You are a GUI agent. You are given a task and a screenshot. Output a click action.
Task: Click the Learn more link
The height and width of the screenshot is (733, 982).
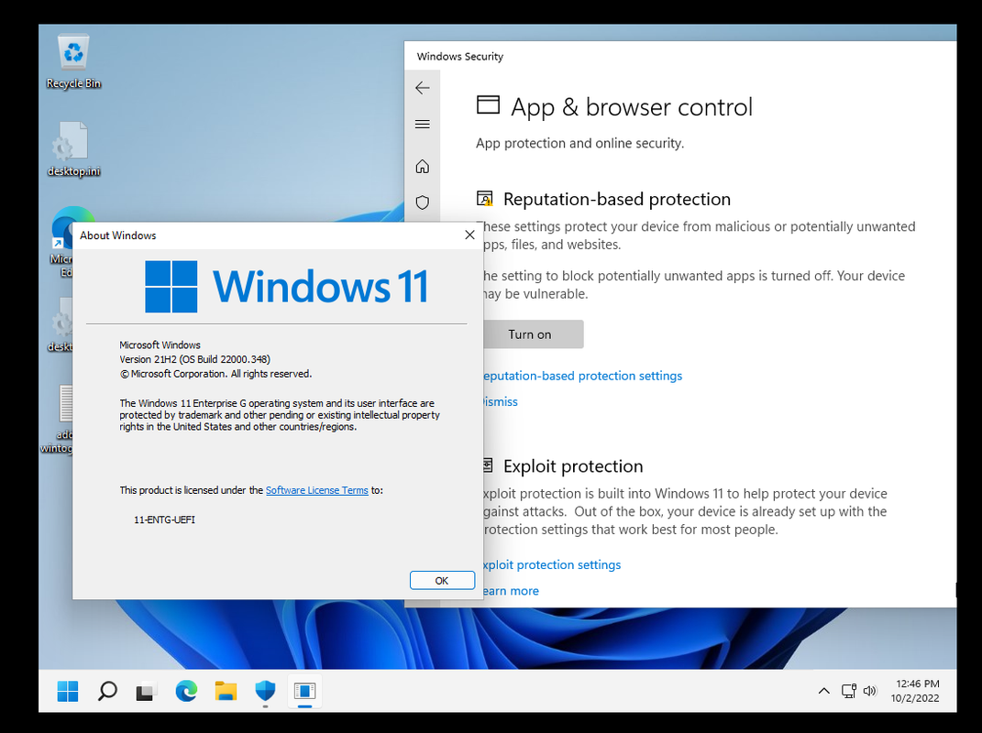pos(511,591)
